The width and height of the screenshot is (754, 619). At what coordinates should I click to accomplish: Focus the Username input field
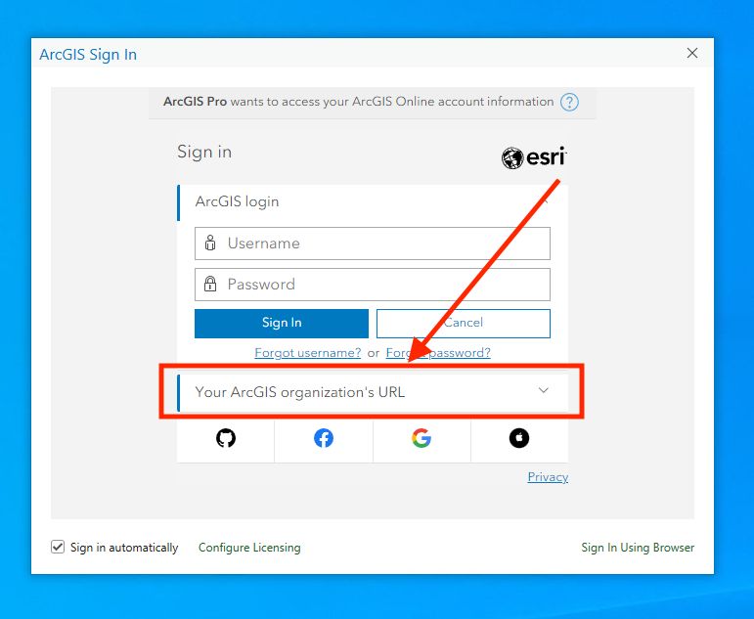pos(373,243)
